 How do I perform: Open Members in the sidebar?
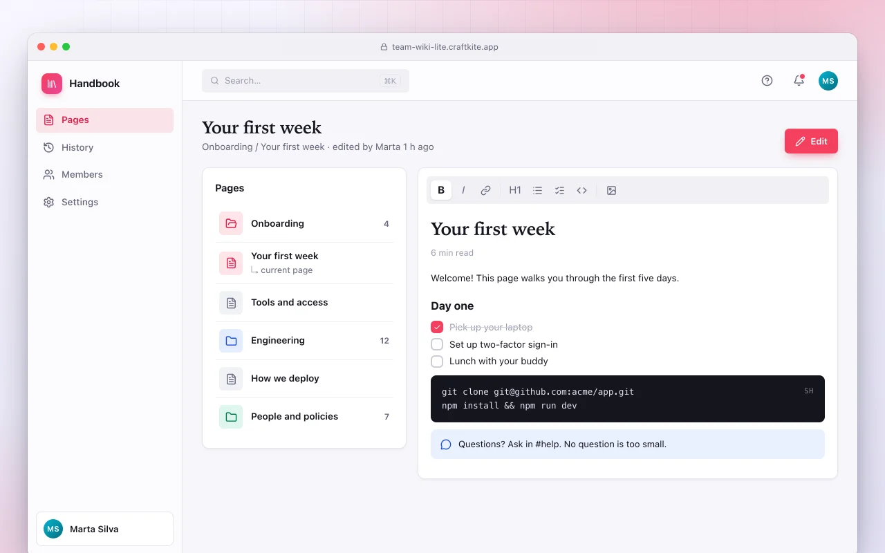tap(104, 175)
